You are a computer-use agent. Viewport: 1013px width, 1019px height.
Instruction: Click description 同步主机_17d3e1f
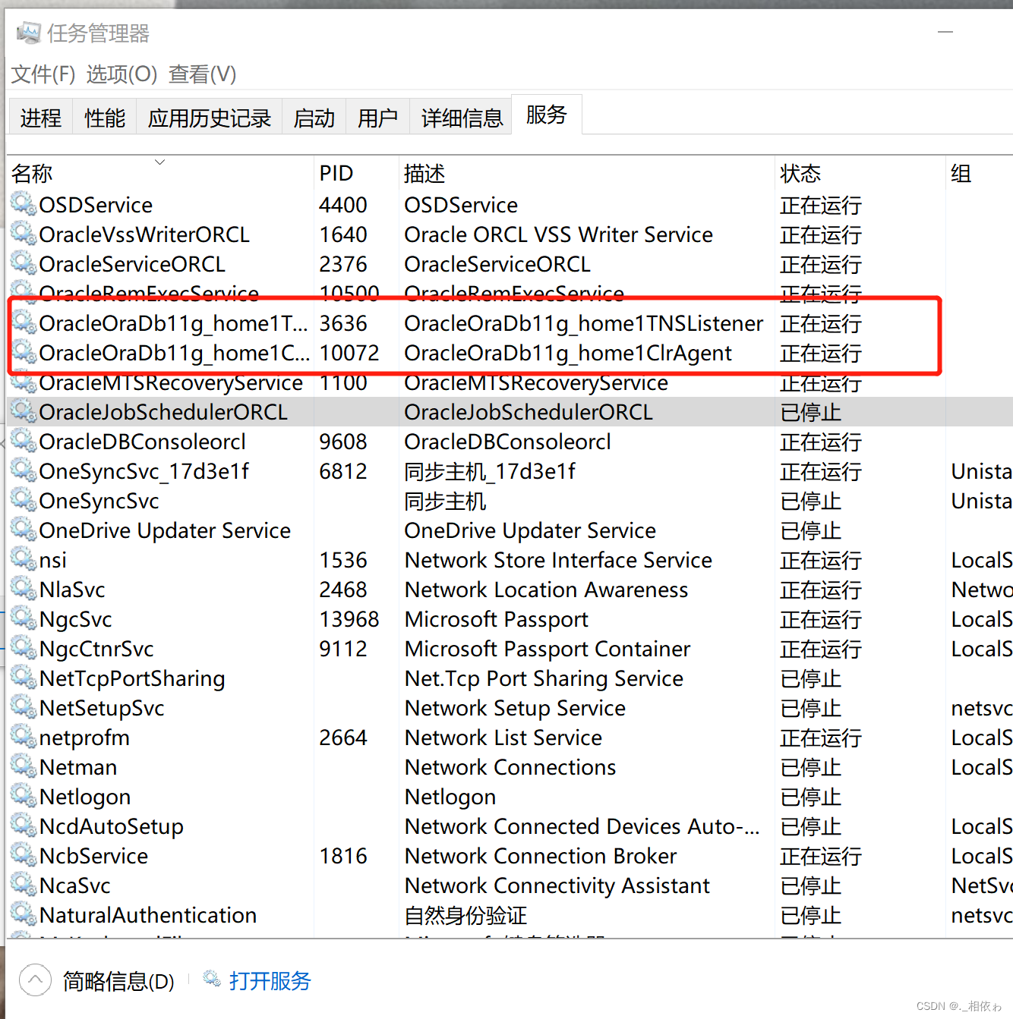click(x=490, y=471)
